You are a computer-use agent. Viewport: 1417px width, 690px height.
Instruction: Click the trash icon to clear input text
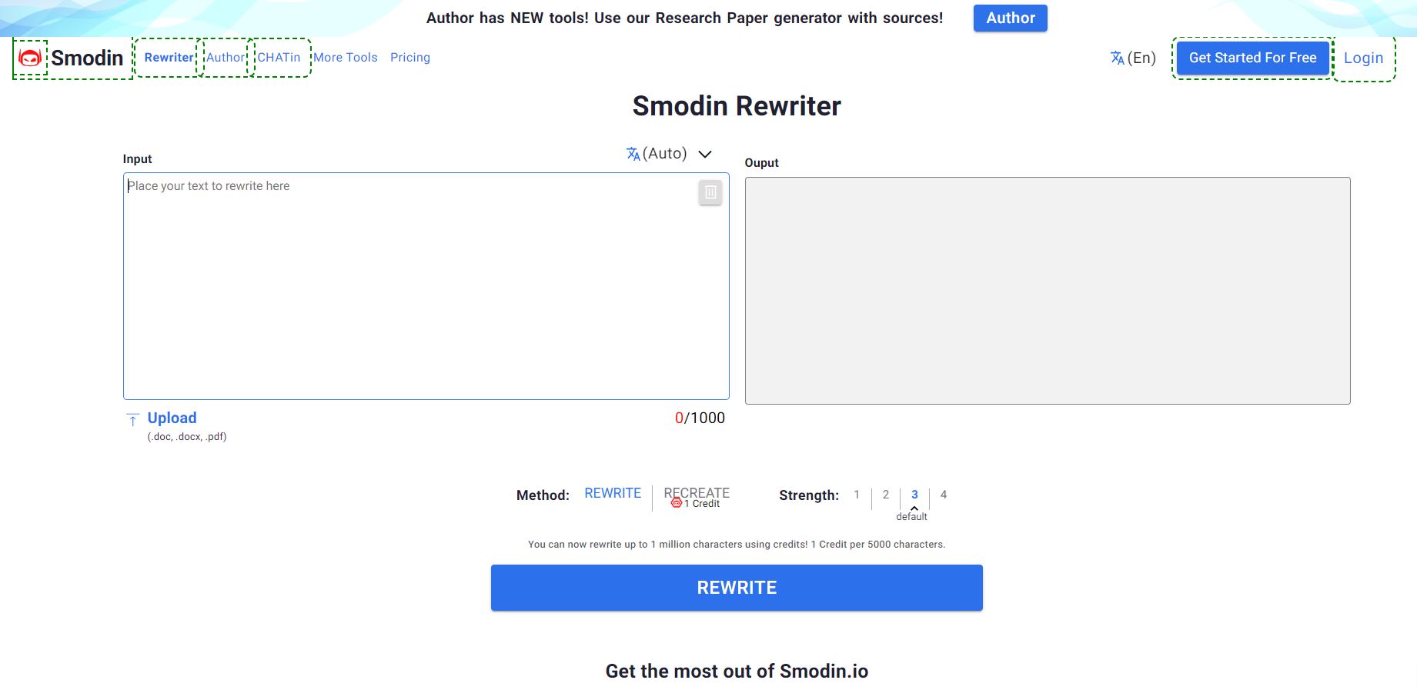pos(709,192)
